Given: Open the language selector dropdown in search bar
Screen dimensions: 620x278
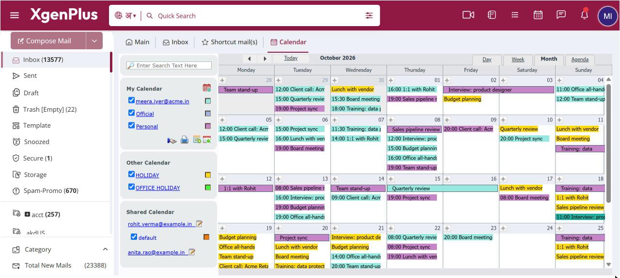Looking at the screenshot, I should coord(125,15).
